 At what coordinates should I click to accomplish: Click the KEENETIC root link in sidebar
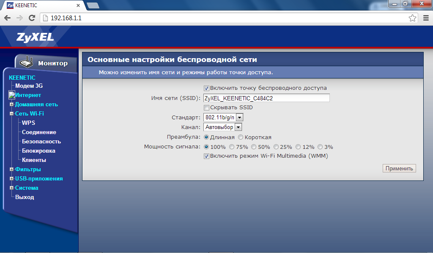tap(22, 78)
